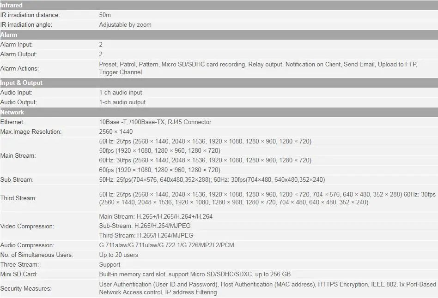Click 'Main Stream: H.265+/H.265/H.264+/H.264' line
Image resolution: width=438 pixels, height=298 pixels.
click(156, 216)
